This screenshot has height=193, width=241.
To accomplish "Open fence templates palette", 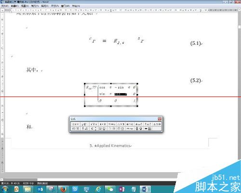I will click(76, 128).
